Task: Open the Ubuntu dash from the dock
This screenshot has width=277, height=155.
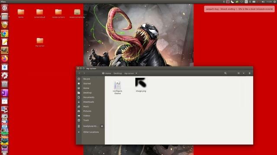Action: click(5, 8)
